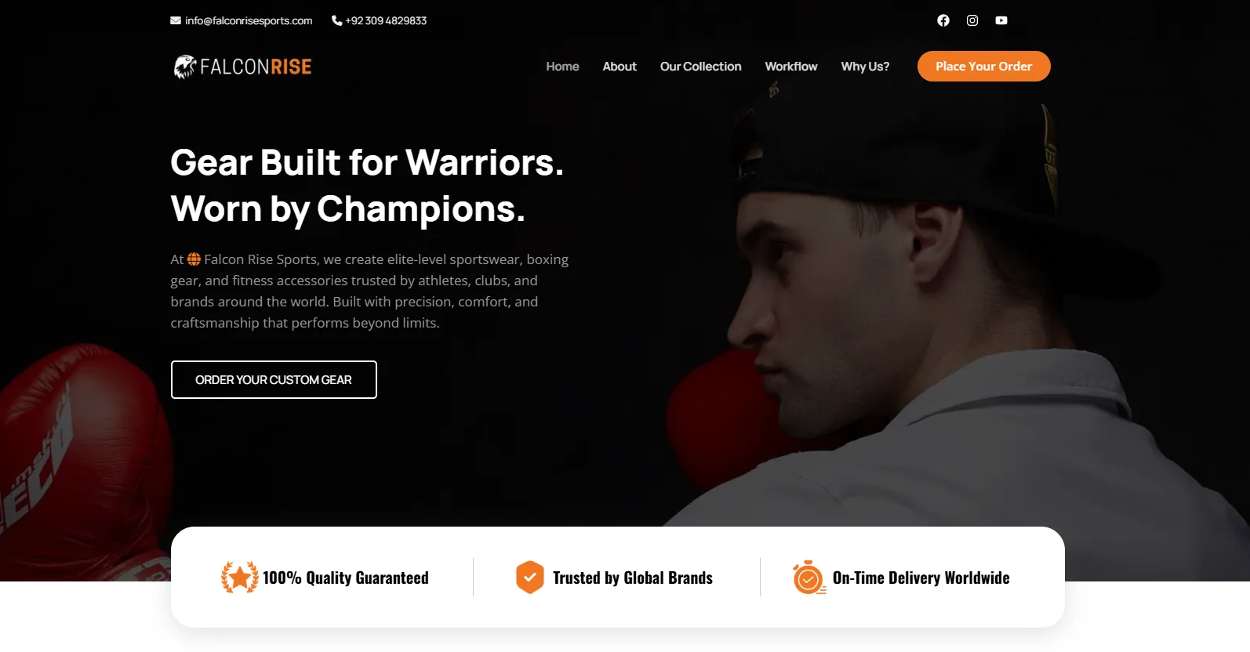This screenshot has width=1250, height=652.
Task: Click the info@falconrisesports.com email link
Action: (249, 20)
